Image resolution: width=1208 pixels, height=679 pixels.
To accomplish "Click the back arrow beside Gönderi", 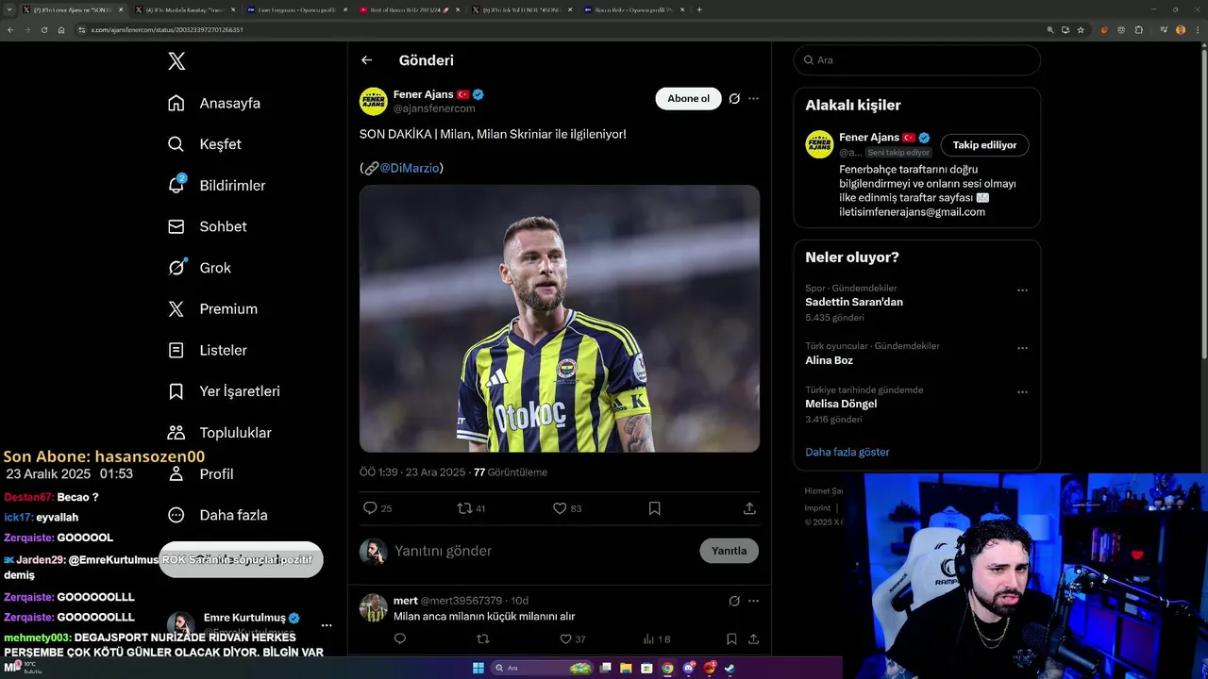I will [366, 60].
